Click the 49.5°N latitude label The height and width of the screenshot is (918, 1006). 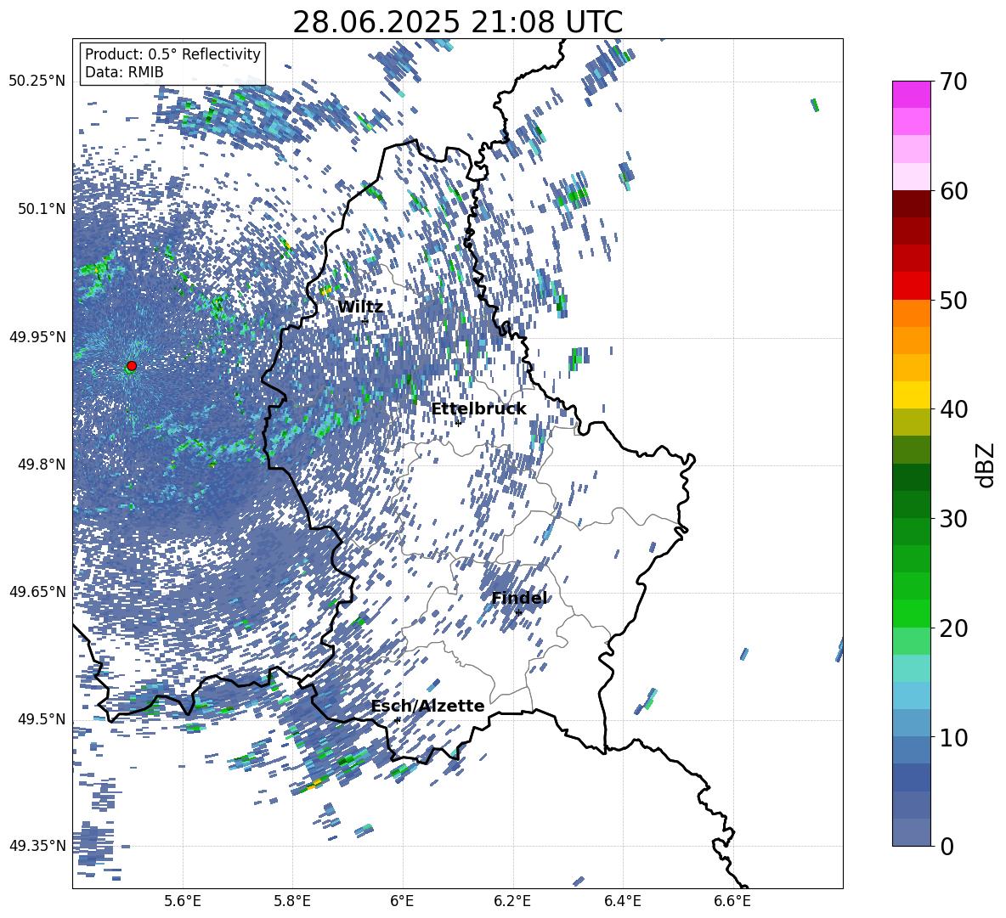[x=42, y=718]
